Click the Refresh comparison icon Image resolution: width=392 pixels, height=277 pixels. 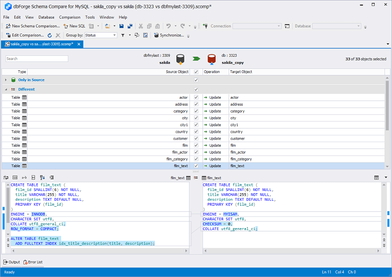(x=49, y=35)
